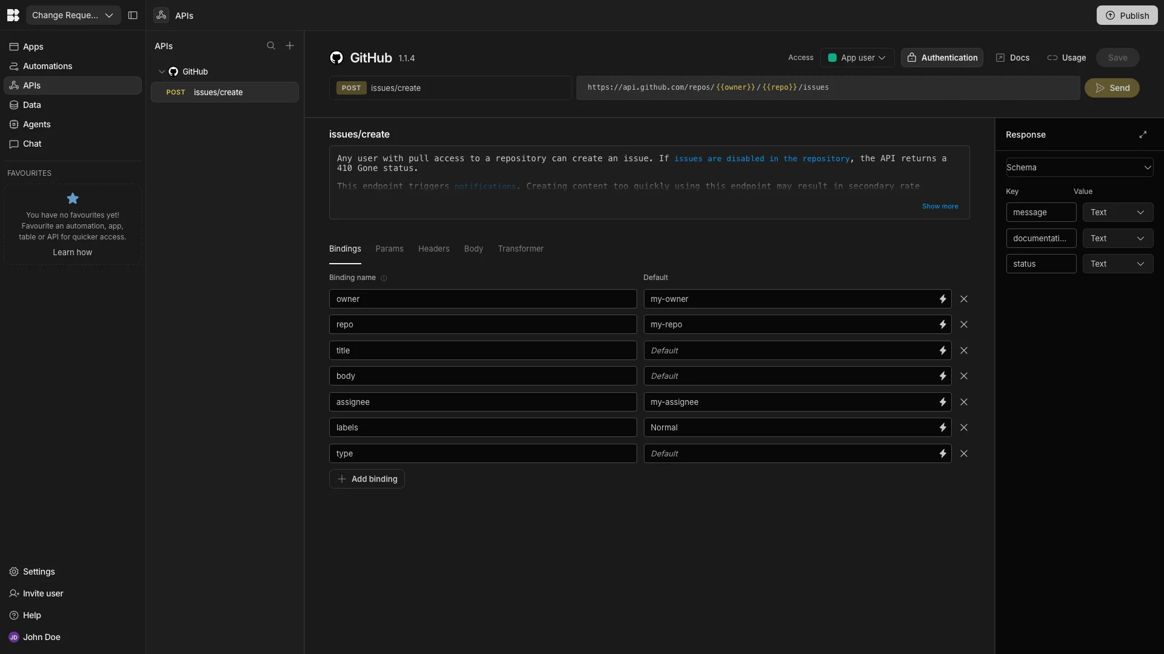Click the Publish button
The width and height of the screenshot is (1164, 654).
[1127, 15]
